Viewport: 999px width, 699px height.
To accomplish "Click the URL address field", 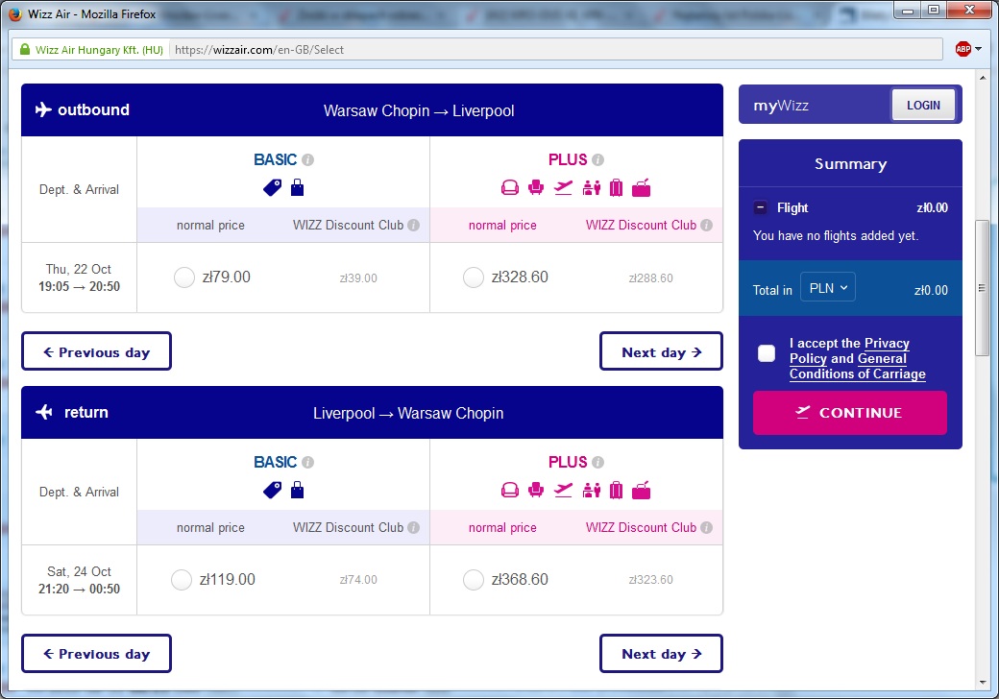I will pos(554,50).
